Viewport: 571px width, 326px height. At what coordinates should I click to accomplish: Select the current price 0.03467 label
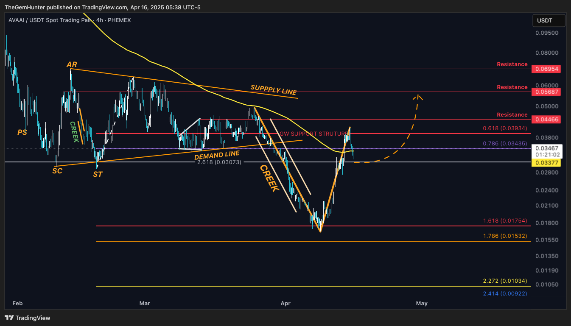pyautogui.click(x=546, y=148)
